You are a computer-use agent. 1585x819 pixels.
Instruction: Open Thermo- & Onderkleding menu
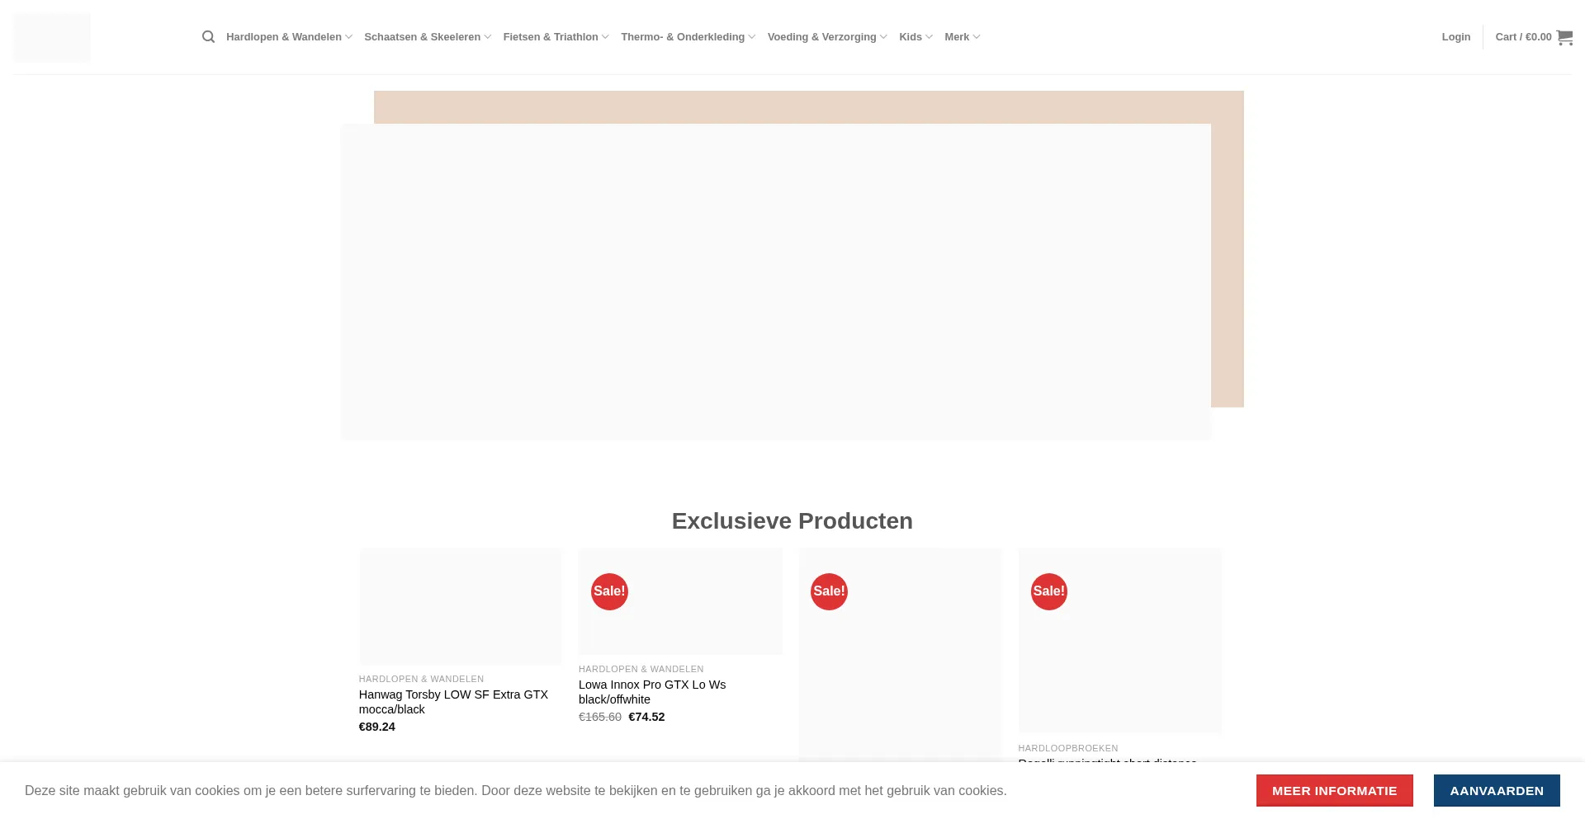tap(688, 37)
